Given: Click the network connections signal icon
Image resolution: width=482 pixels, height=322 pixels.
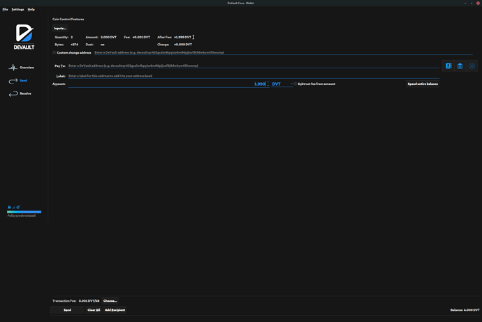Looking at the screenshot, I should [13, 207].
